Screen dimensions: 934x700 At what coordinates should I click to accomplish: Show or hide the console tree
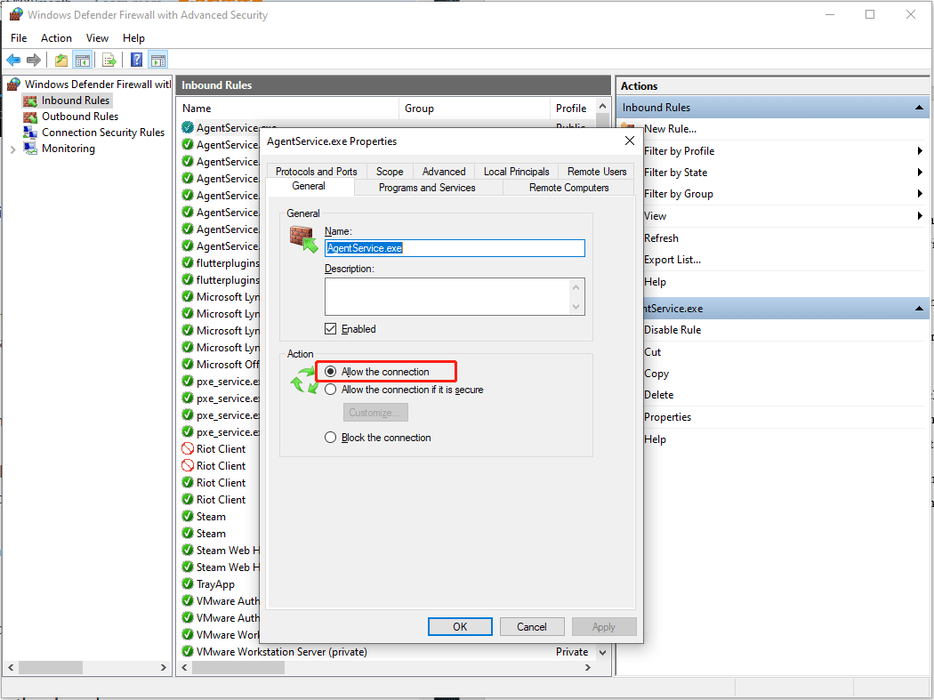(x=82, y=60)
